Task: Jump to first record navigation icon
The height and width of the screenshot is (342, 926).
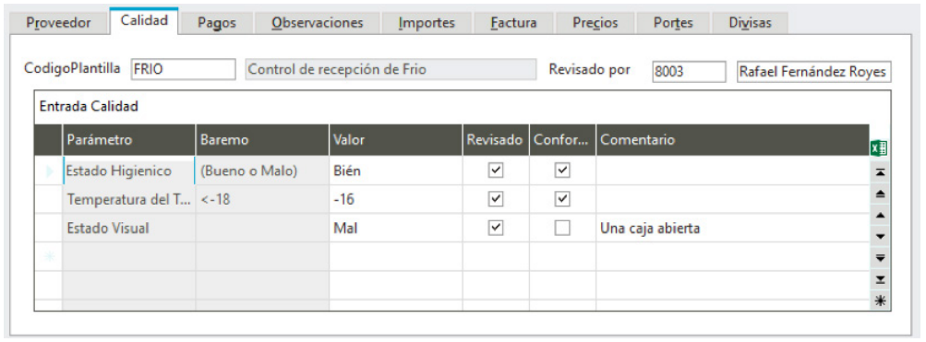Action: coord(880,171)
